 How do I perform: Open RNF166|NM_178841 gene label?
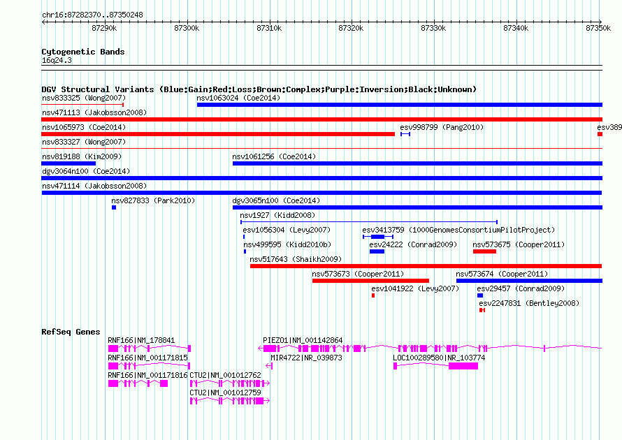click(x=141, y=340)
